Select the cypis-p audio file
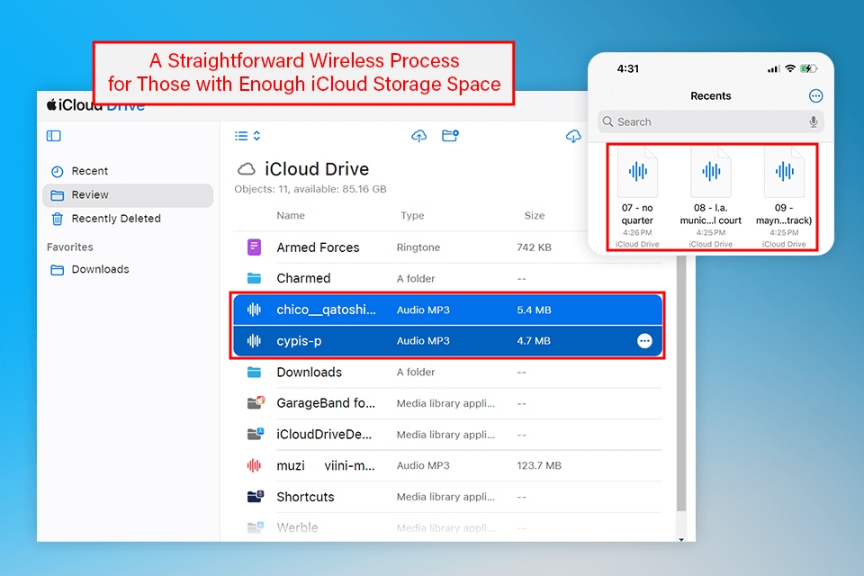Image resolution: width=864 pixels, height=576 pixels. coord(447,340)
